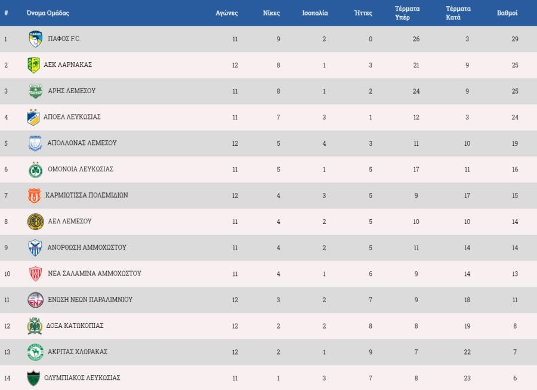
Task: Click the ΑΕΚ ΛΑΡΝΑΚΑΣ club crest
Action: pos(33,65)
